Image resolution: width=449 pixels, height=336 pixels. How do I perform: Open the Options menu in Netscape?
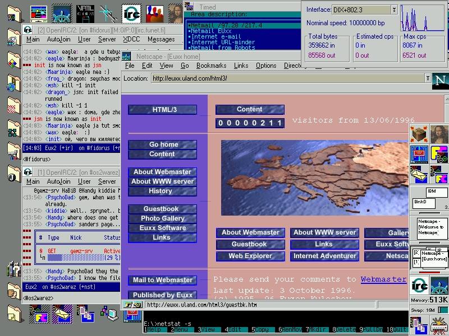266,66
